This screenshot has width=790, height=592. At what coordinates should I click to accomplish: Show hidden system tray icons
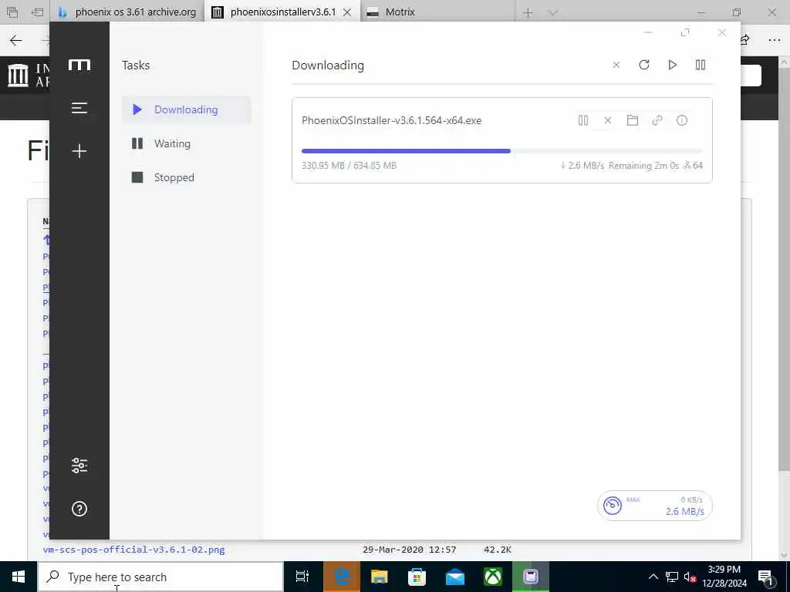tap(653, 577)
